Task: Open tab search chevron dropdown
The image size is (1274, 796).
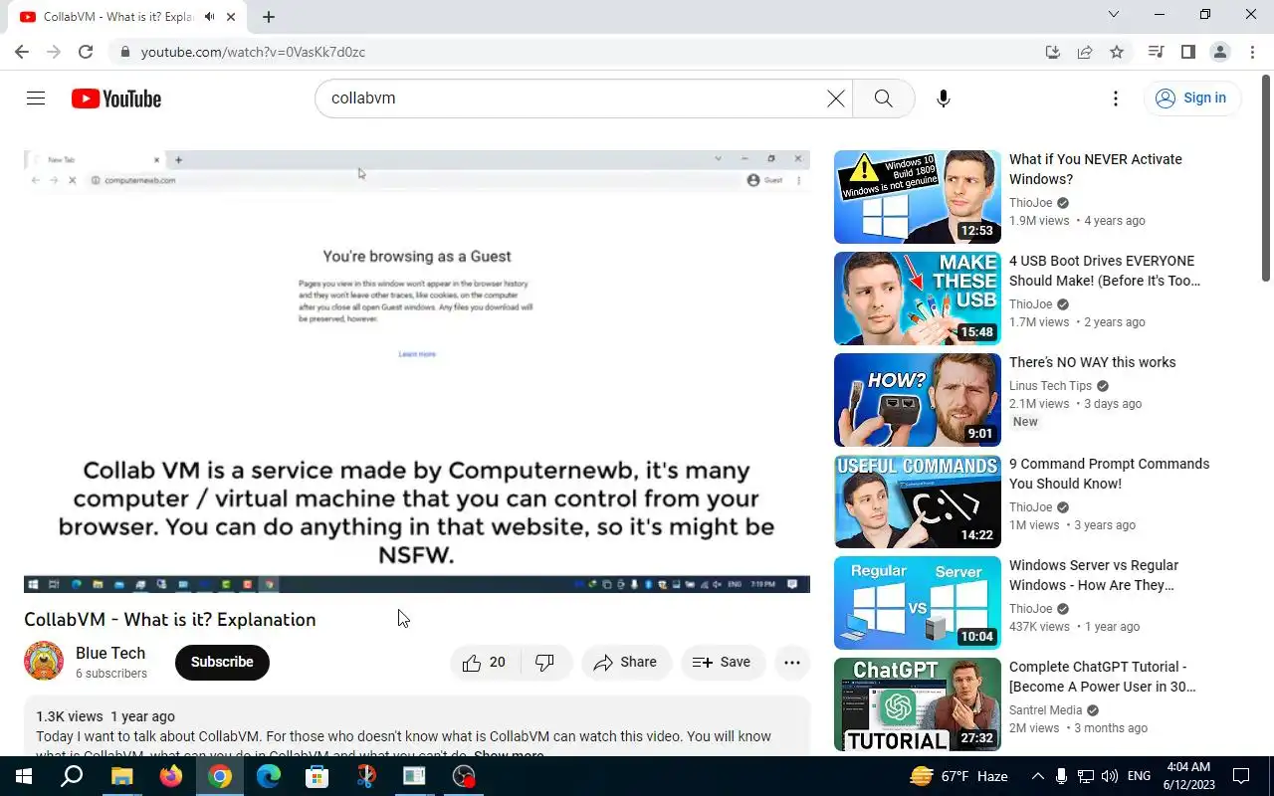Action: [x=1114, y=15]
